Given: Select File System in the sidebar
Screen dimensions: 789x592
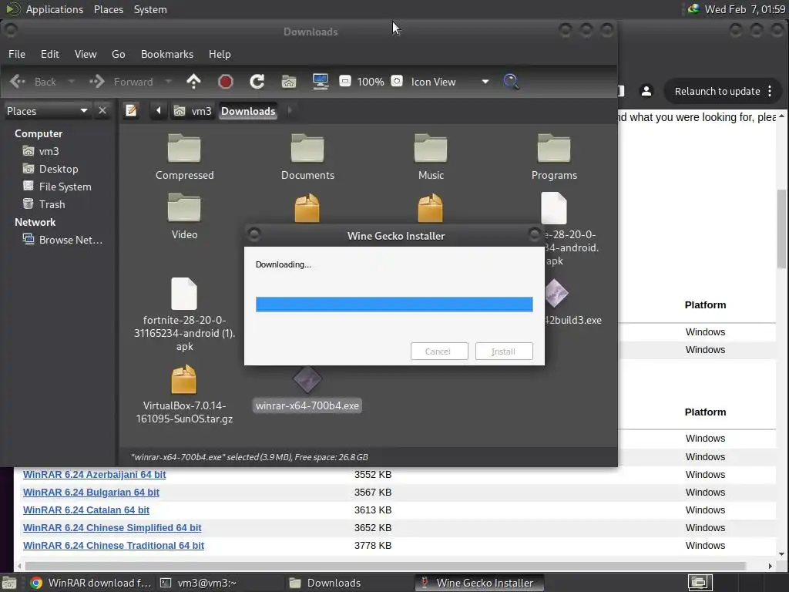Looking at the screenshot, I should [57, 187].
